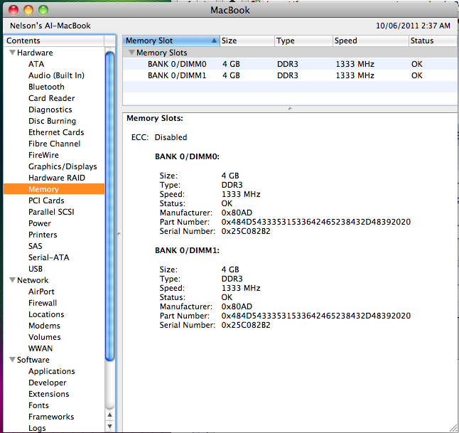Click the Contents column header

pyautogui.click(x=54, y=41)
